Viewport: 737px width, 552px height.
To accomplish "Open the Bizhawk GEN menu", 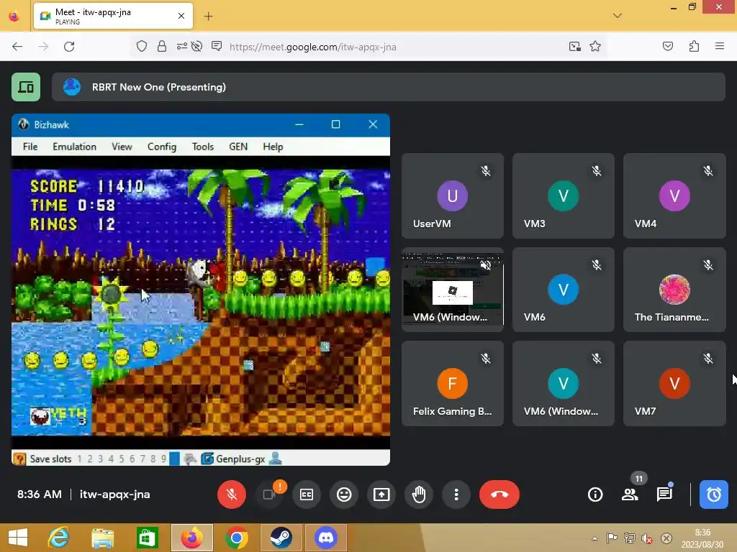I will (x=238, y=147).
